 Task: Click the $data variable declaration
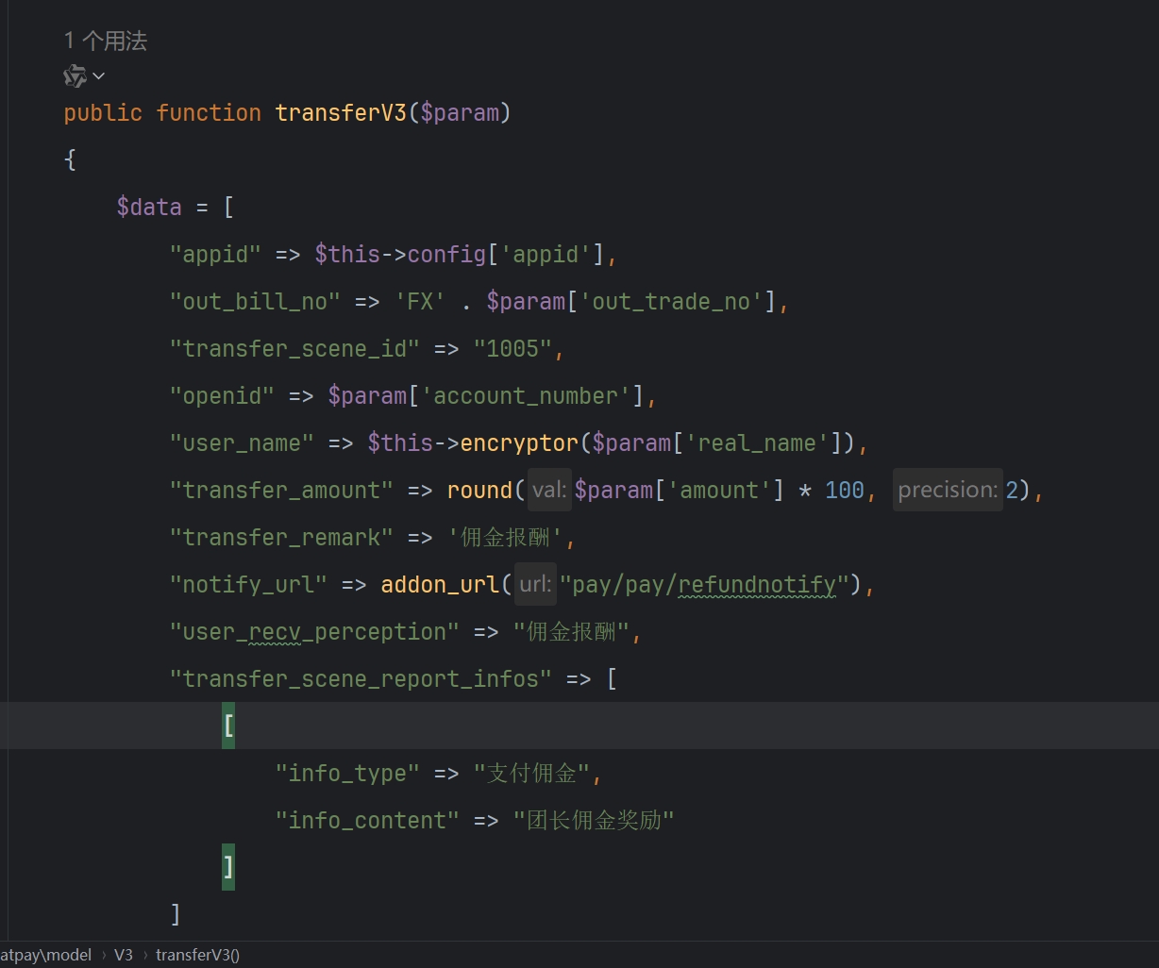tap(148, 208)
